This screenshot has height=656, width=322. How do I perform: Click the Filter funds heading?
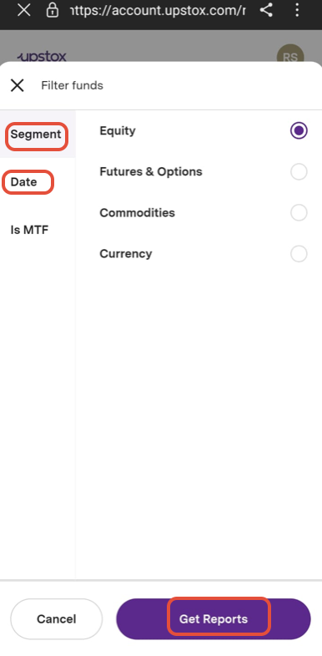[73, 85]
